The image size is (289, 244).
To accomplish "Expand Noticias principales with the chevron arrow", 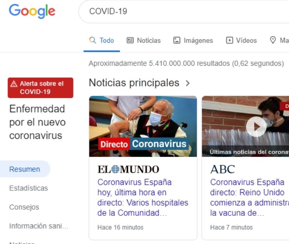I will point(188,83).
